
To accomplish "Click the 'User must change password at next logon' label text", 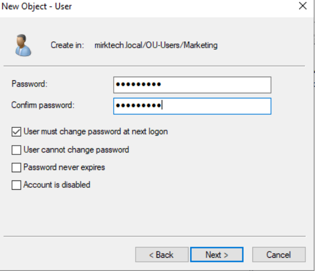I will (x=96, y=132).
